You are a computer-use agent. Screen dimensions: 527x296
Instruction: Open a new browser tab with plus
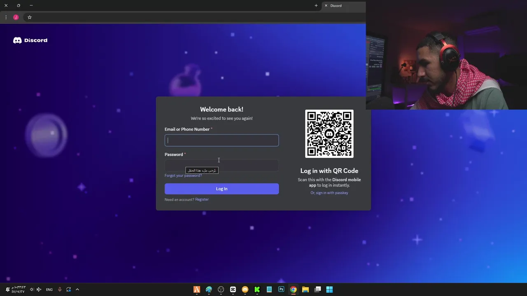pos(316,6)
